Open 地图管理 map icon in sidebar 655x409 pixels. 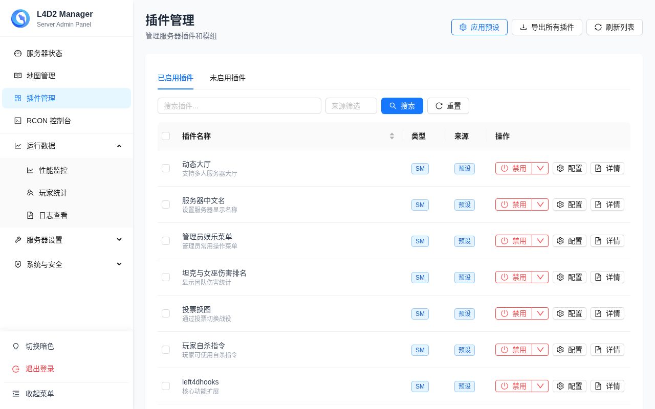coord(18,76)
